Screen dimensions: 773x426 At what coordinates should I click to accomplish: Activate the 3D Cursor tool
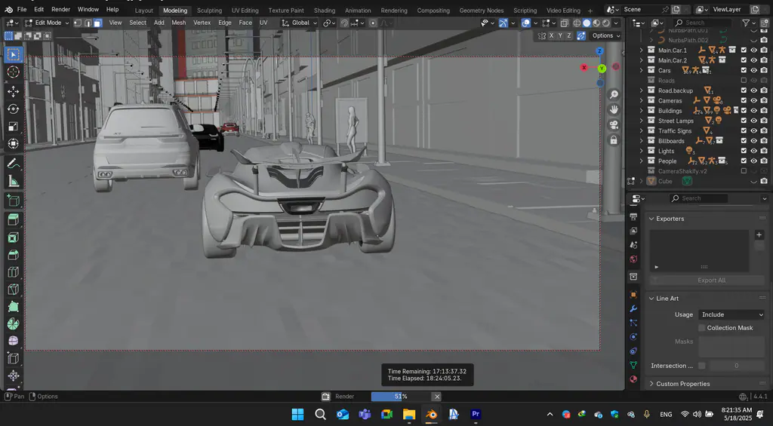tap(14, 72)
